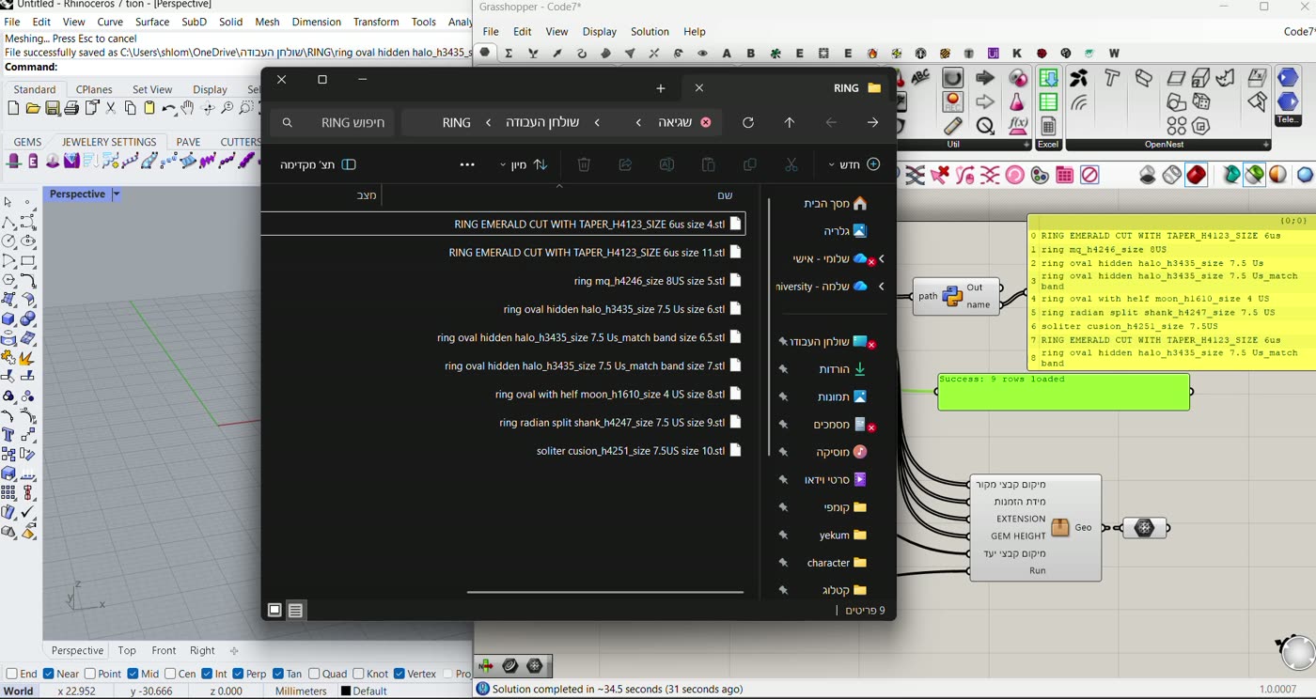Click the Undo arrow icon in Rhino
This screenshot has width=1316, height=699.
(168, 109)
